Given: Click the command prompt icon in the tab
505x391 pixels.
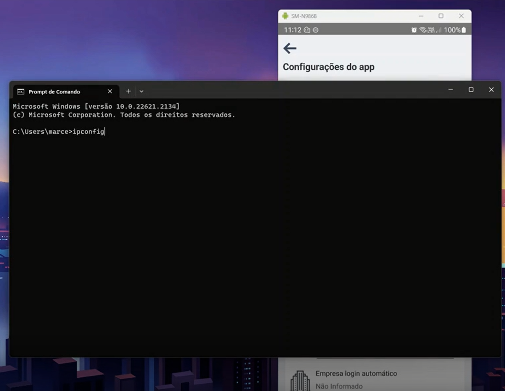Looking at the screenshot, I should [x=21, y=92].
